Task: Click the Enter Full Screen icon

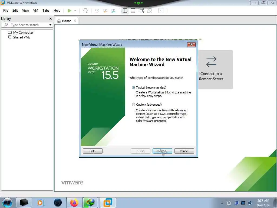Action: pyautogui.click(x=141, y=11)
